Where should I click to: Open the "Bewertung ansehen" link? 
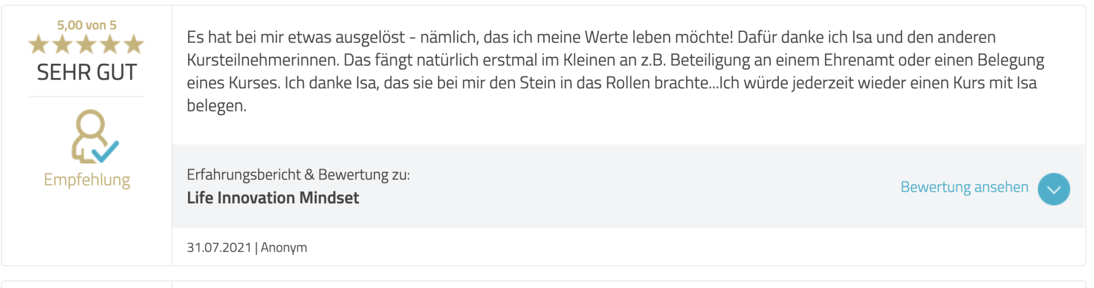point(964,187)
